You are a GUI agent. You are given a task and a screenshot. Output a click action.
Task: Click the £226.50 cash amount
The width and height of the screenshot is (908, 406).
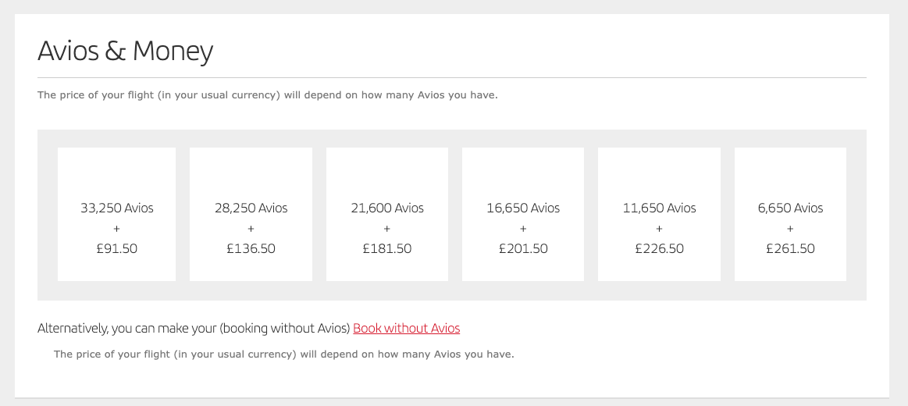tap(659, 249)
